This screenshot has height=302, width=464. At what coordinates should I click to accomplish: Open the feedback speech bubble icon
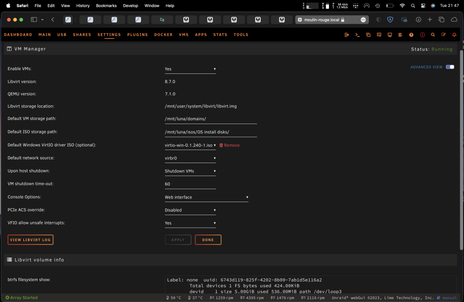click(379, 35)
